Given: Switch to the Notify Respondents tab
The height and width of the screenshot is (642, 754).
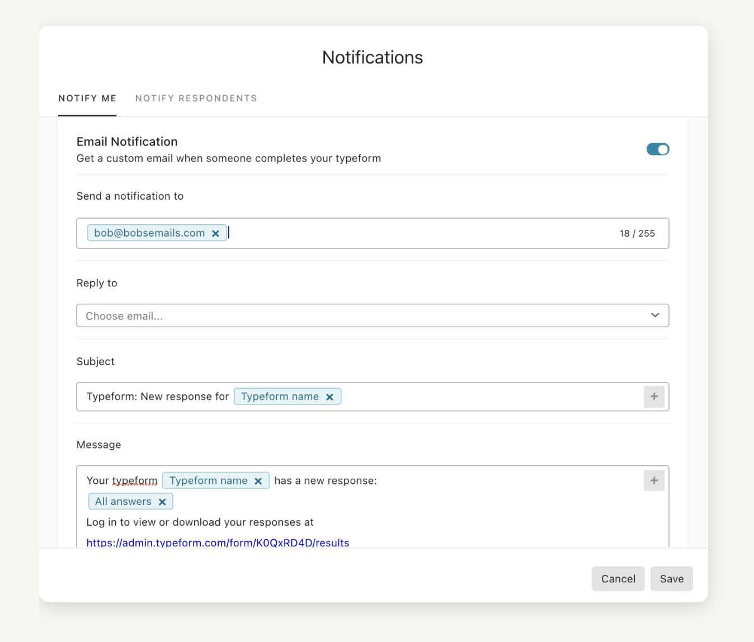Looking at the screenshot, I should pyautogui.click(x=196, y=98).
